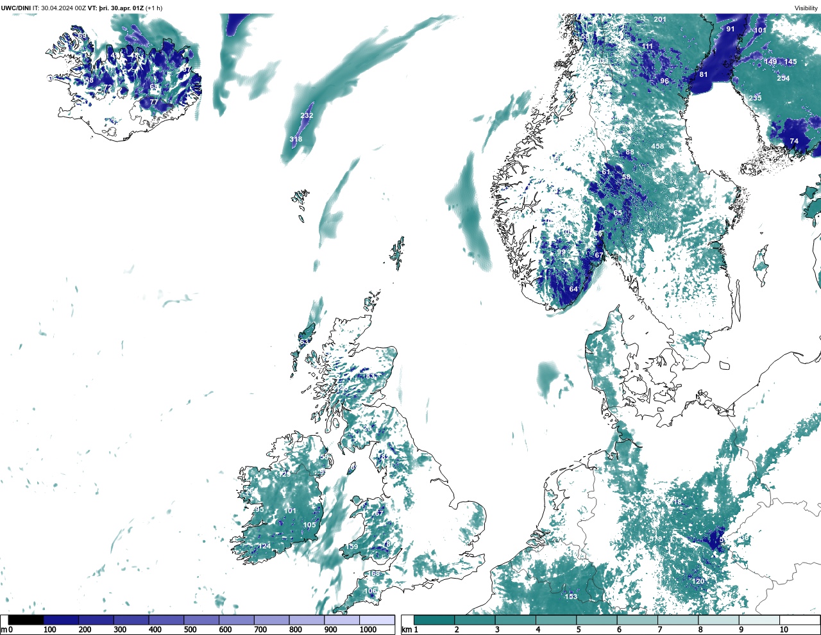This screenshot has width=821, height=635.
Task: Click the UWC/DINI model label
Action: point(15,8)
